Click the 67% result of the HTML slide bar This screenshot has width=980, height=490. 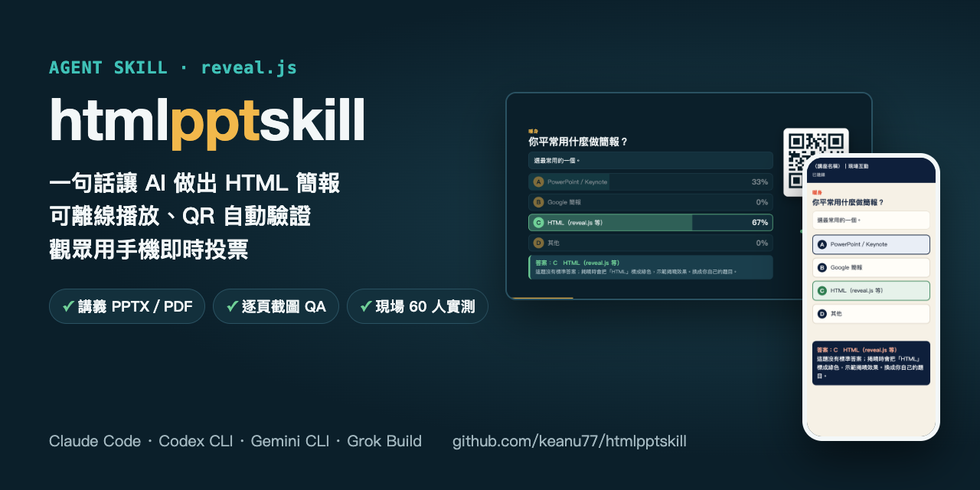point(759,223)
